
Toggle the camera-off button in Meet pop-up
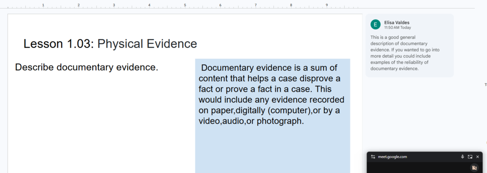pyautogui.click(x=474, y=168)
